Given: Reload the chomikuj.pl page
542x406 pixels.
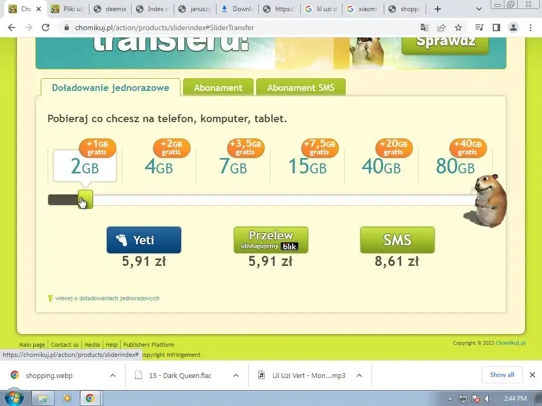Looking at the screenshot, I should point(46,27).
